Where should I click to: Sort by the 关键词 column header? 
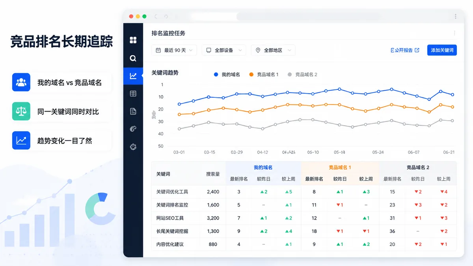163,174
